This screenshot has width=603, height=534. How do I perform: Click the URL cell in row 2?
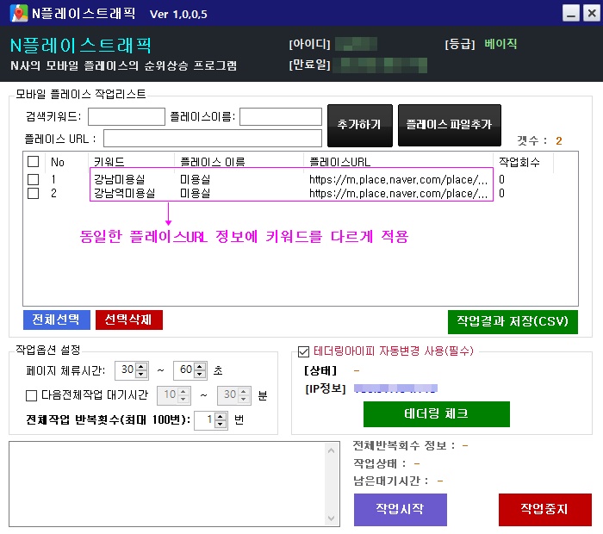[x=398, y=193]
